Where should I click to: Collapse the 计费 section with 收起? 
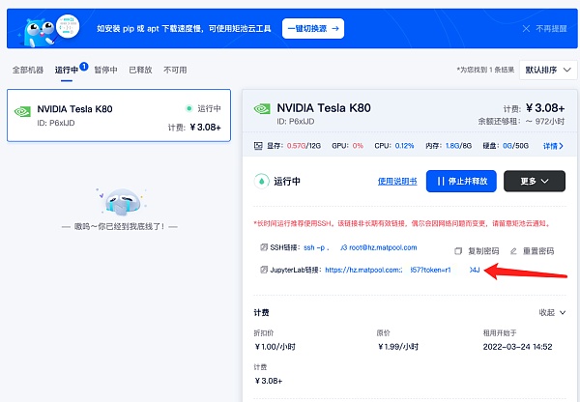(x=552, y=312)
